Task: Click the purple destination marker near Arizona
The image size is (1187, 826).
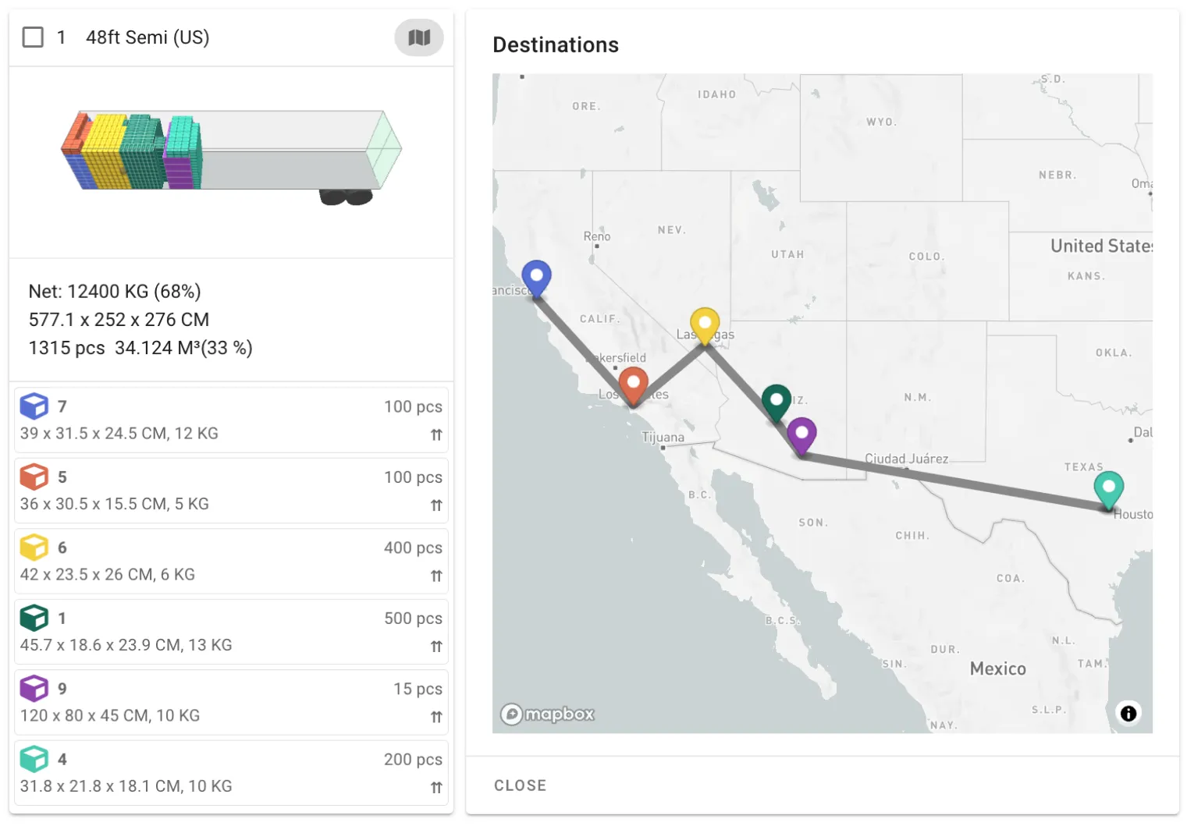Action: point(801,434)
